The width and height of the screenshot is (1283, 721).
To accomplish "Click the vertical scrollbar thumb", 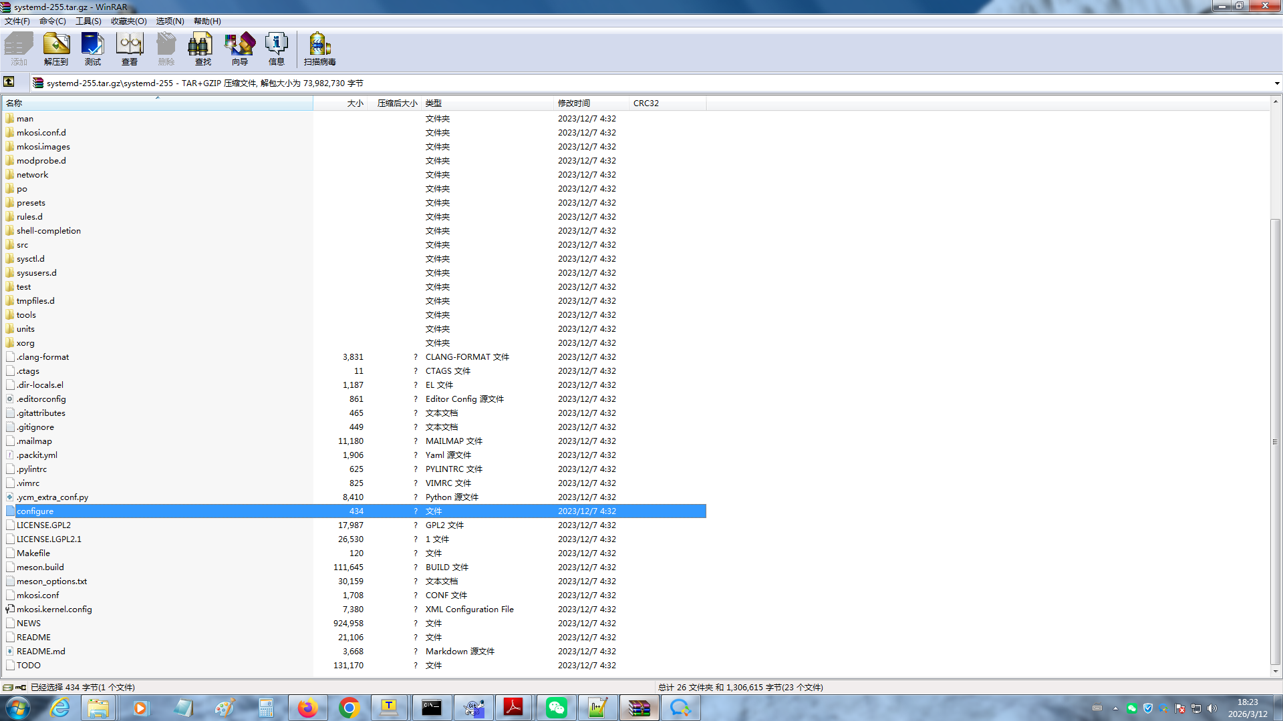I will tap(1276, 441).
